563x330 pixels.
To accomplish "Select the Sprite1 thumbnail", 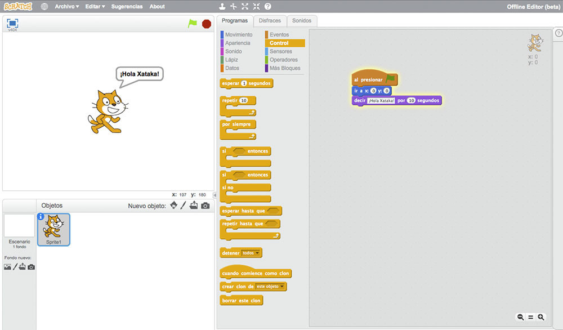I will [53, 229].
